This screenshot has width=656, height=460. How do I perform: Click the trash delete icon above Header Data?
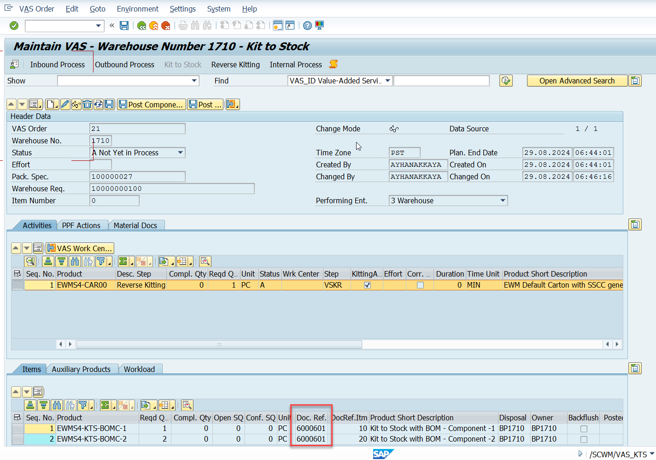pos(87,105)
